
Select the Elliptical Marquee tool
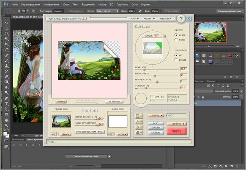[x=6, y=28]
